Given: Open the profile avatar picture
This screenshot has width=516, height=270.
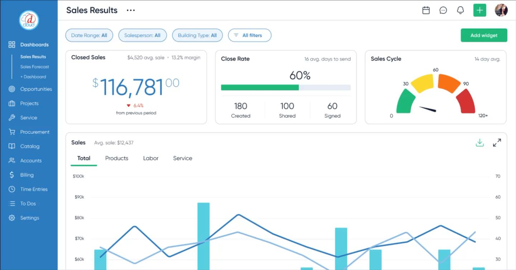Looking at the screenshot, I should pos(501,10).
